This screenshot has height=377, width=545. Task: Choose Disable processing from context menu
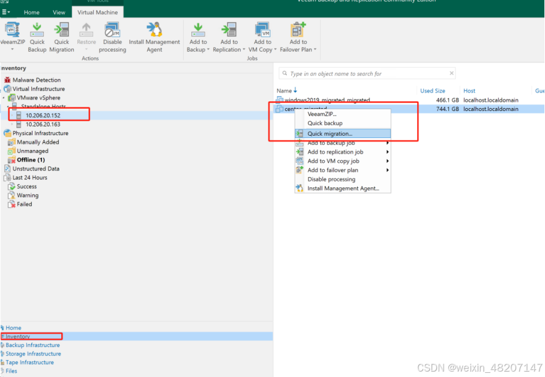coord(343,179)
